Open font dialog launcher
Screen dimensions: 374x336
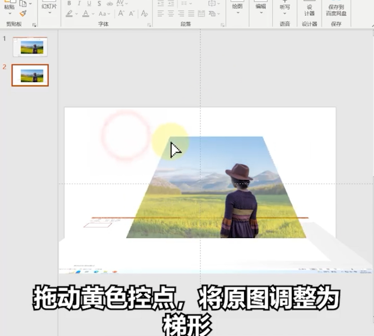pyautogui.click(x=149, y=25)
